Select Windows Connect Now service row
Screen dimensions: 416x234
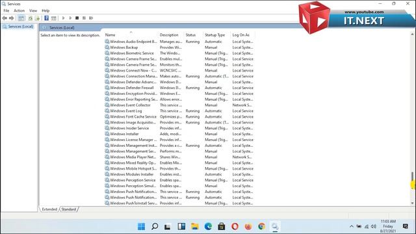(x=179, y=70)
